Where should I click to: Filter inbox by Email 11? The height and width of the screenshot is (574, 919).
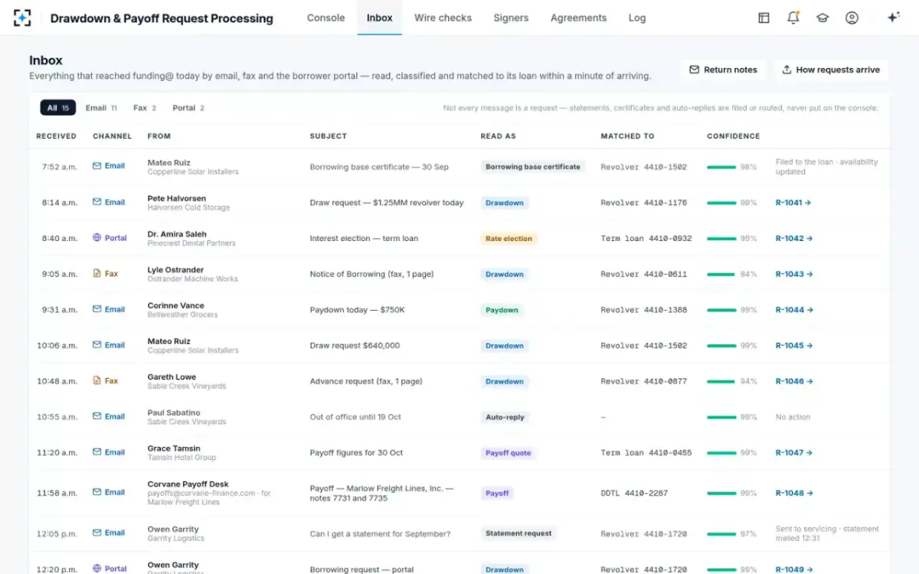(101, 108)
